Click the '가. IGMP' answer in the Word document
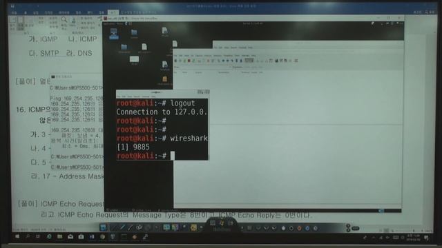Image resolution: width=442 pixels, height=248 pixels. 43,39
